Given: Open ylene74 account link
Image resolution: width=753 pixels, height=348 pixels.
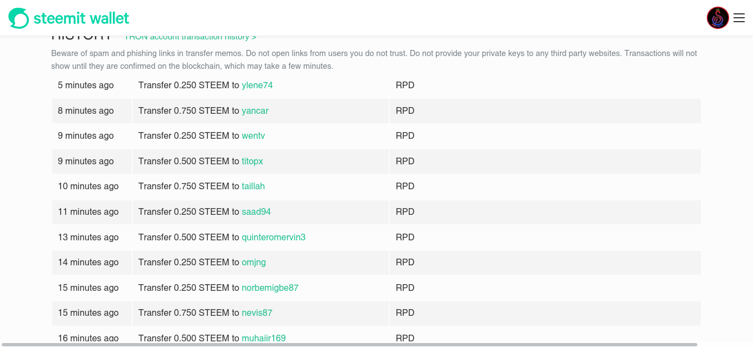Looking at the screenshot, I should tap(257, 85).
